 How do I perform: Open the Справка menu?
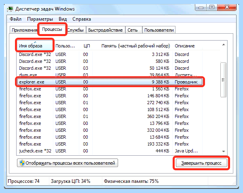point(82,19)
